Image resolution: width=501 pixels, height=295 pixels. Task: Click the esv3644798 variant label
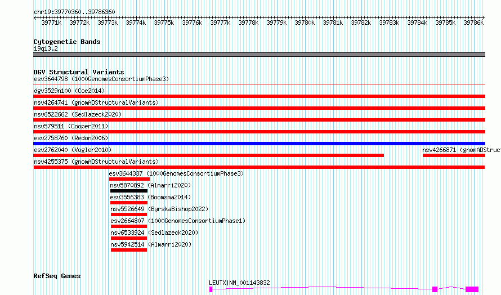coord(101,79)
